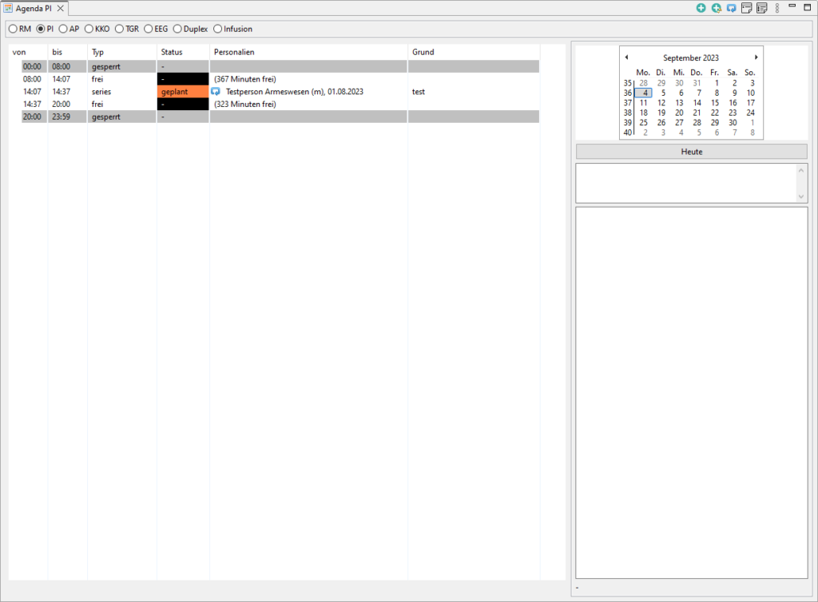This screenshot has height=602, width=818.
Task: Click the Heute button
Action: (691, 152)
